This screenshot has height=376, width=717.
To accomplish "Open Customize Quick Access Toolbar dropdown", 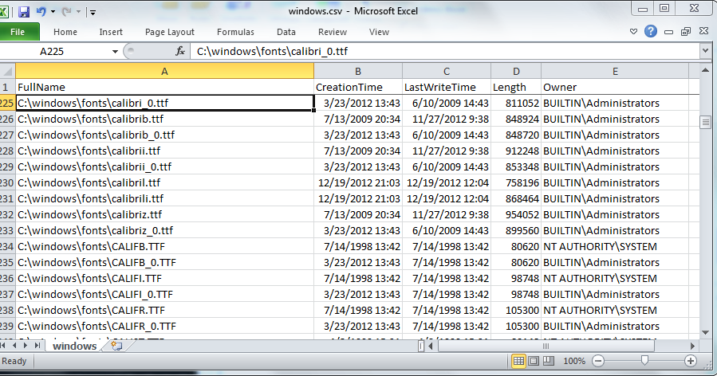I will [x=93, y=12].
